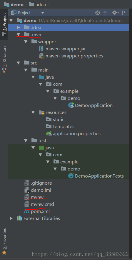Collapse the src folder arrow
Screen dimensions: 132x260
click(x=19, y=63)
